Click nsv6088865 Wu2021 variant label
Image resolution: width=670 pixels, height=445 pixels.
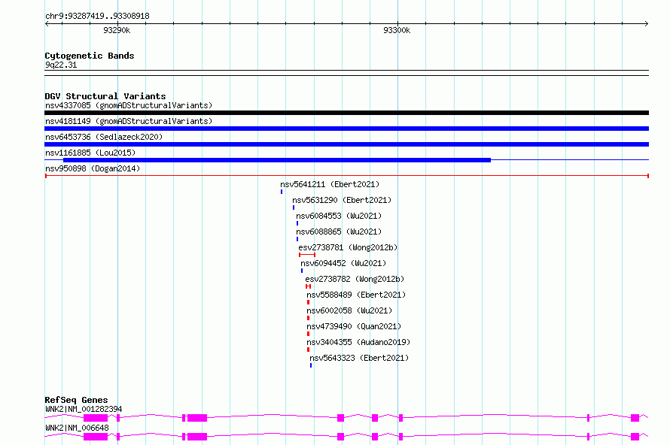click(339, 232)
